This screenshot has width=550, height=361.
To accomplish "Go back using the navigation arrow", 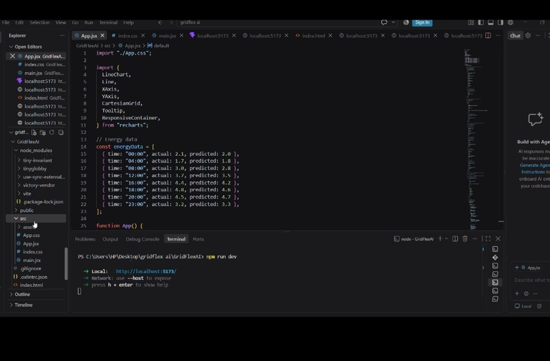I will [x=160, y=22].
